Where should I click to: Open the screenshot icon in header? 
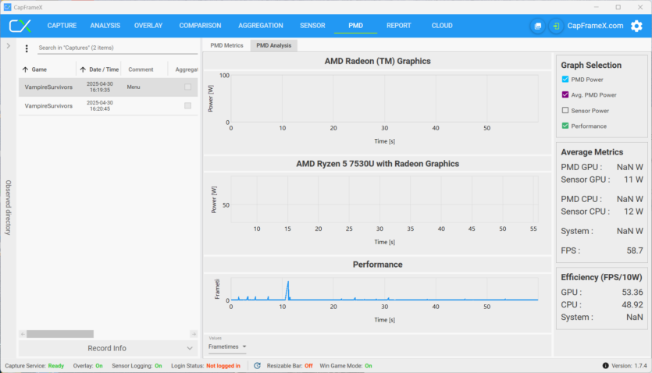pos(538,26)
